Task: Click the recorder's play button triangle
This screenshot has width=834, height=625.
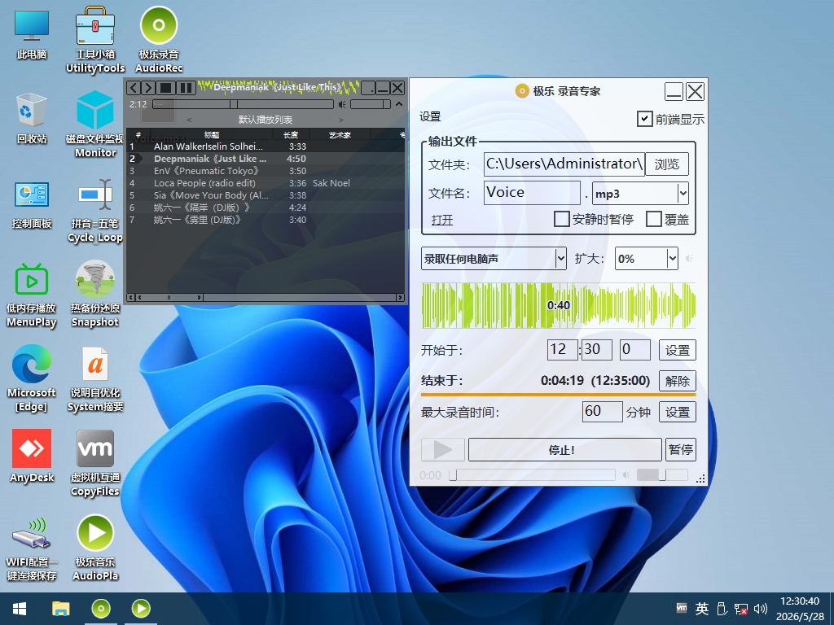Action: coord(442,450)
